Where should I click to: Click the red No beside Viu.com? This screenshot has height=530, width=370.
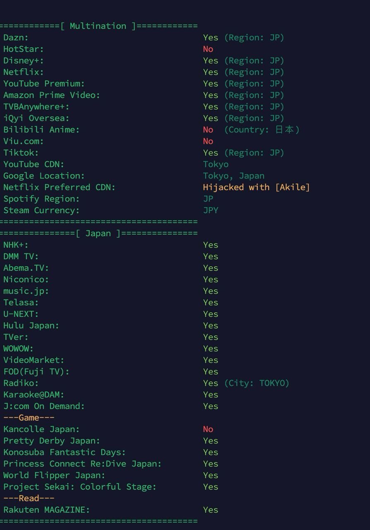pos(208,142)
